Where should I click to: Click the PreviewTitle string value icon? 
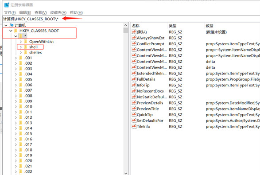(x=134, y=109)
